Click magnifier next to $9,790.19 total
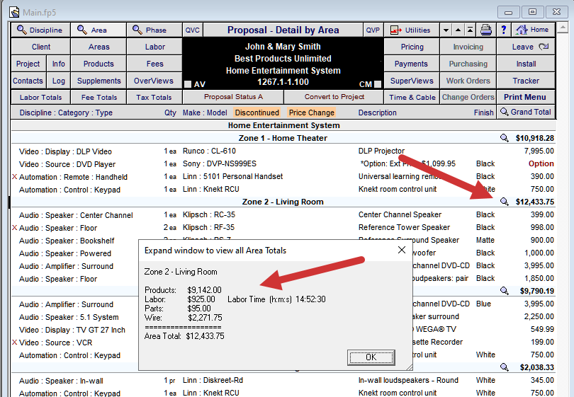The height and width of the screenshot is (397, 574). 505,291
